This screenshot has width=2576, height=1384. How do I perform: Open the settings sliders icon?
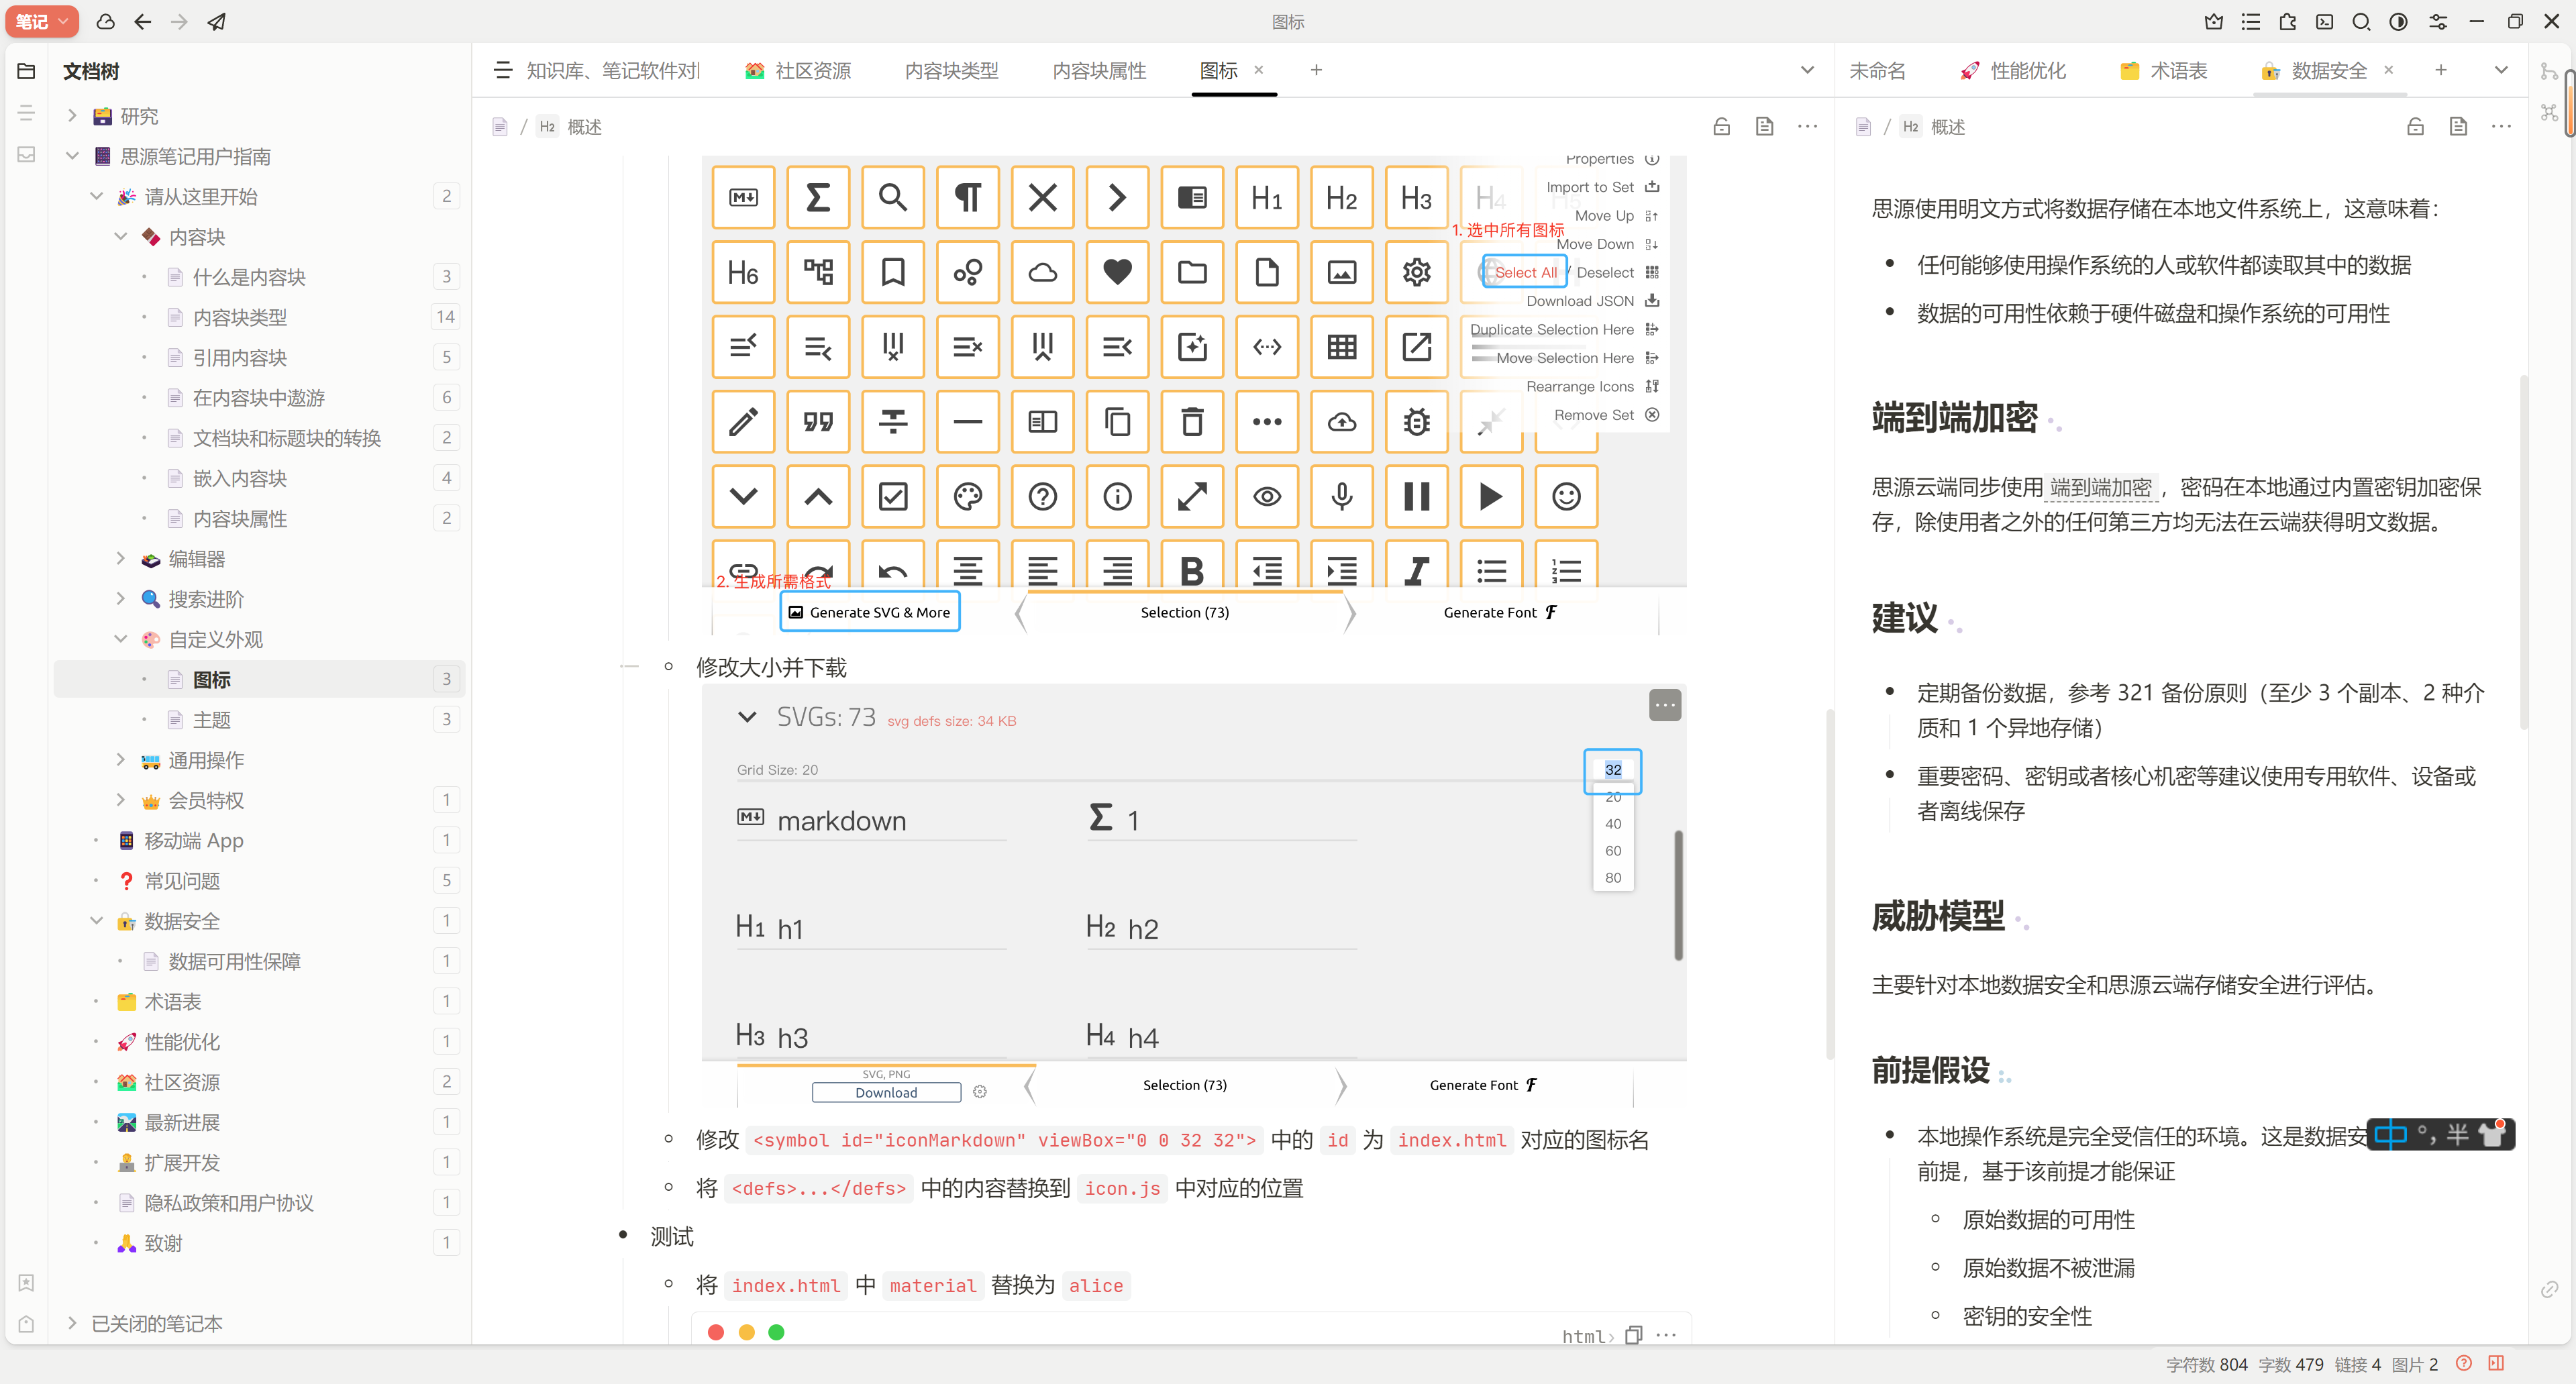2438,21
